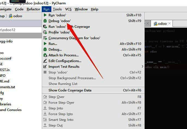Click the Import Test Results icon
Screen dimensions: 187x129
[45, 67]
